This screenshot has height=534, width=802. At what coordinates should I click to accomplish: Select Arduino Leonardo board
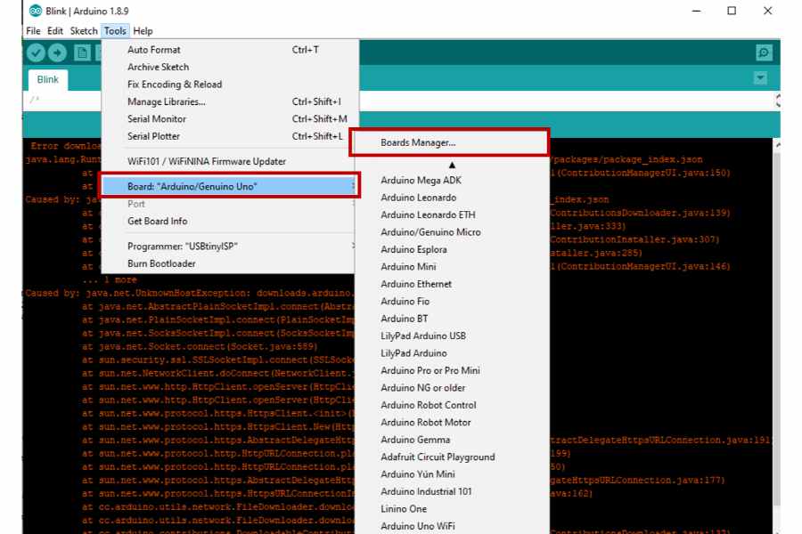tap(452, 198)
